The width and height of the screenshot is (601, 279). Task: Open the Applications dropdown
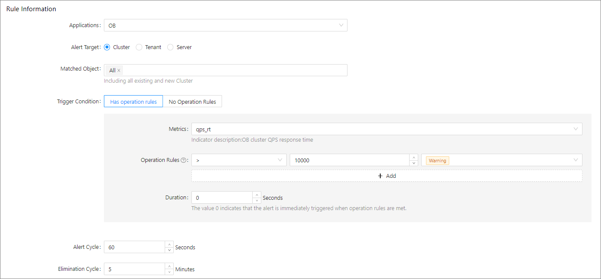[x=225, y=25]
